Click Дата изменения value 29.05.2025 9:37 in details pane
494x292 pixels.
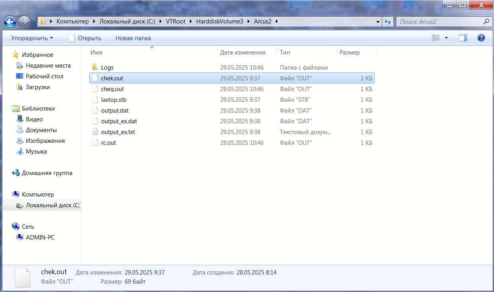click(144, 273)
